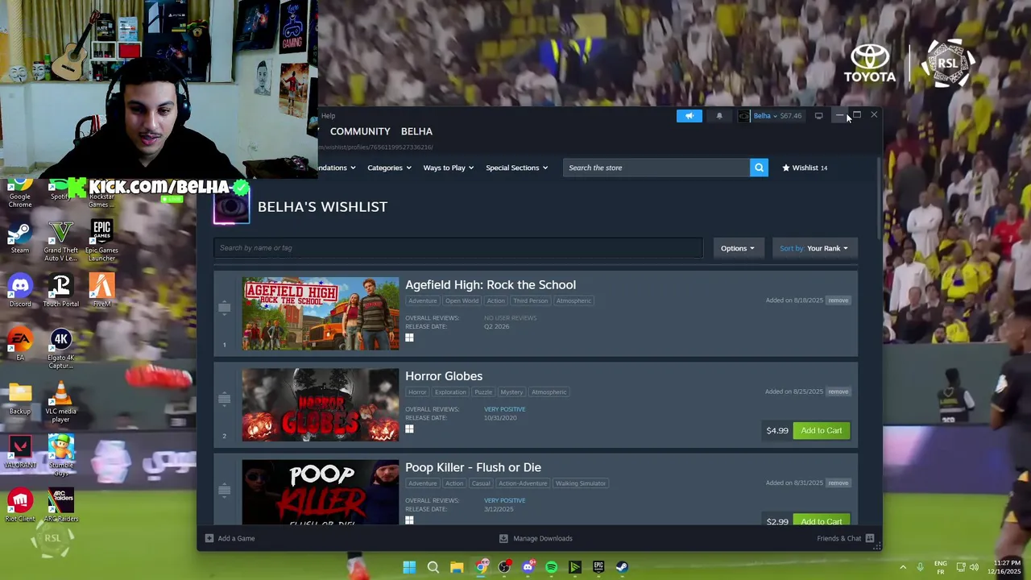Image resolution: width=1031 pixels, height=580 pixels.
Task: Expand the Categories store dropdown
Action: pyautogui.click(x=389, y=168)
